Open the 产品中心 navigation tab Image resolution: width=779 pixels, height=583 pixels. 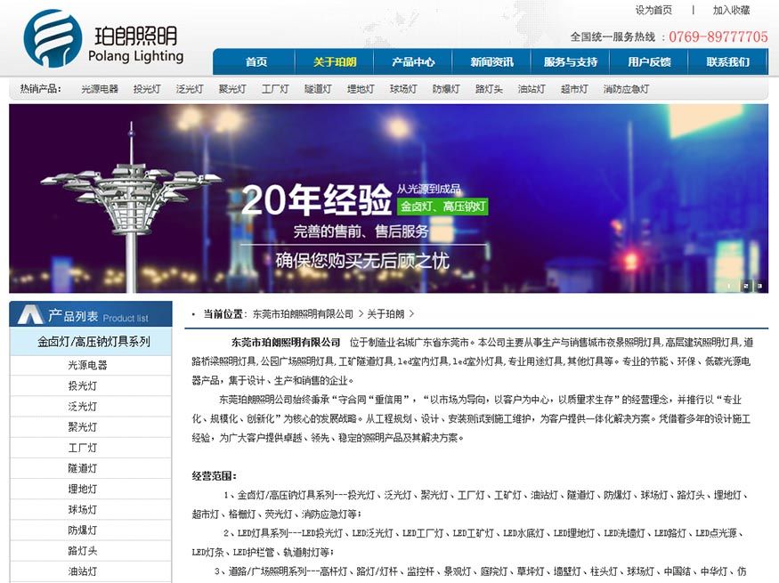[413, 62]
